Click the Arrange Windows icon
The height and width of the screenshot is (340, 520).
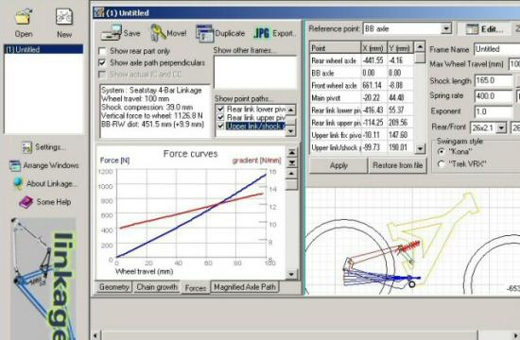pyautogui.click(x=15, y=165)
